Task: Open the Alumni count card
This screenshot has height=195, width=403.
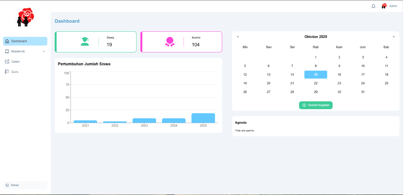Action: pyautogui.click(x=181, y=42)
